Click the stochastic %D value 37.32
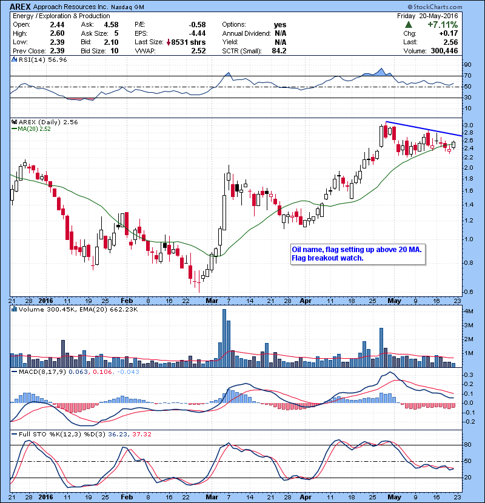 [x=141, y=434]
